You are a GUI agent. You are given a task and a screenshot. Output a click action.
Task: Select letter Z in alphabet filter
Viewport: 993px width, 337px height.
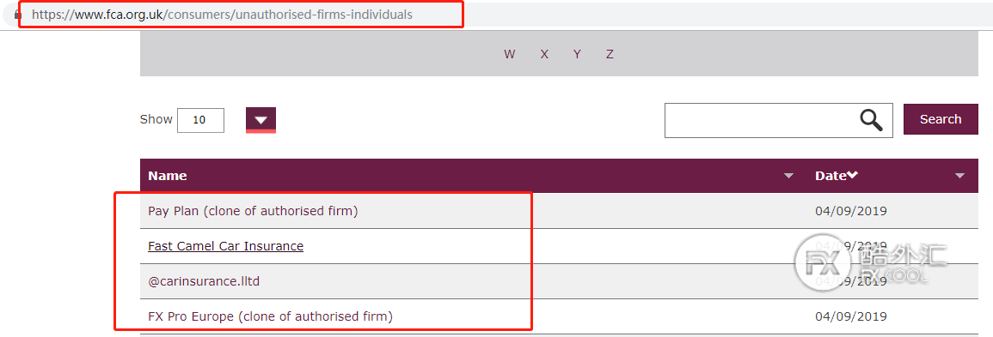point(610,54)
